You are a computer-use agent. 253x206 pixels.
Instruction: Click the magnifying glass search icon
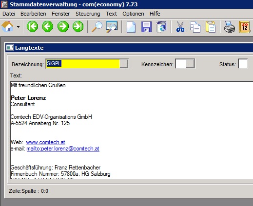pos(97,27)
